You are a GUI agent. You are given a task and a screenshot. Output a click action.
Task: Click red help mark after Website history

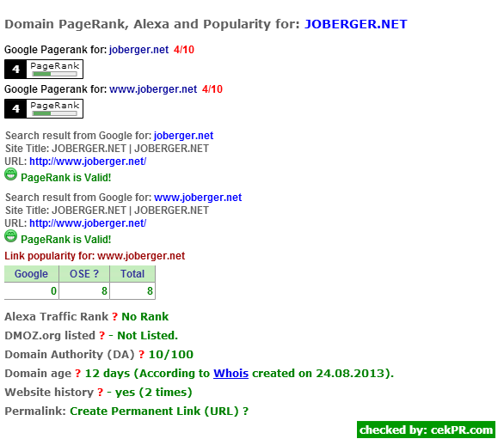tap(101, 393)
